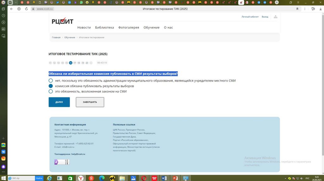
Task: Reload the page with the refresh icon
Action: click(27, 9)
